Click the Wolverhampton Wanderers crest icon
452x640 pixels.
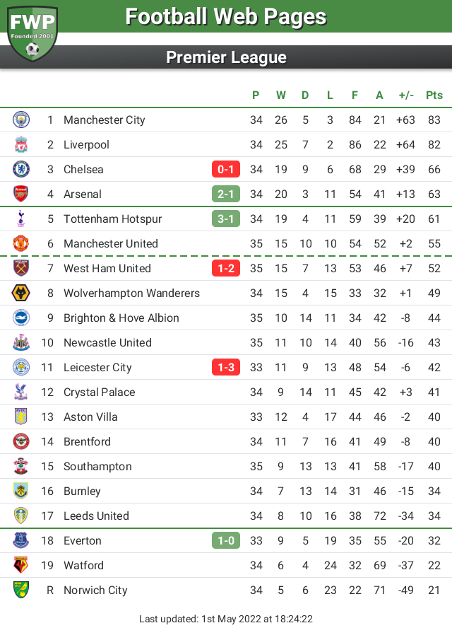(21, 293)
